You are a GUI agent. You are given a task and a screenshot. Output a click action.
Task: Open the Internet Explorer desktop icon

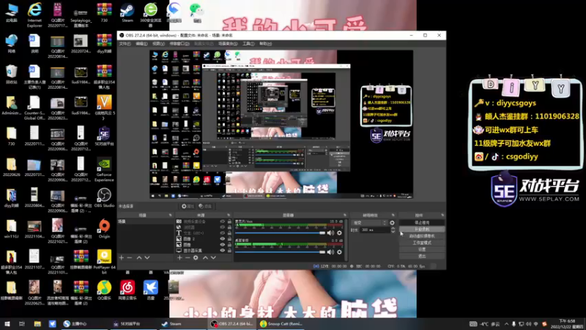point(34,15)
